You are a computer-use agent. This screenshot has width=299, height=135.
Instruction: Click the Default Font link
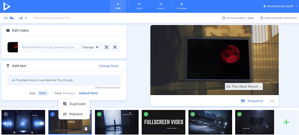(88, 93)
